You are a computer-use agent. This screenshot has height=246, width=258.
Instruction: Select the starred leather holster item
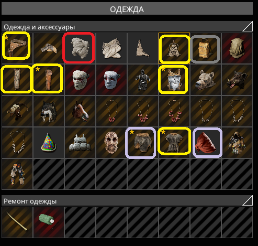click(x=16, y=46)
